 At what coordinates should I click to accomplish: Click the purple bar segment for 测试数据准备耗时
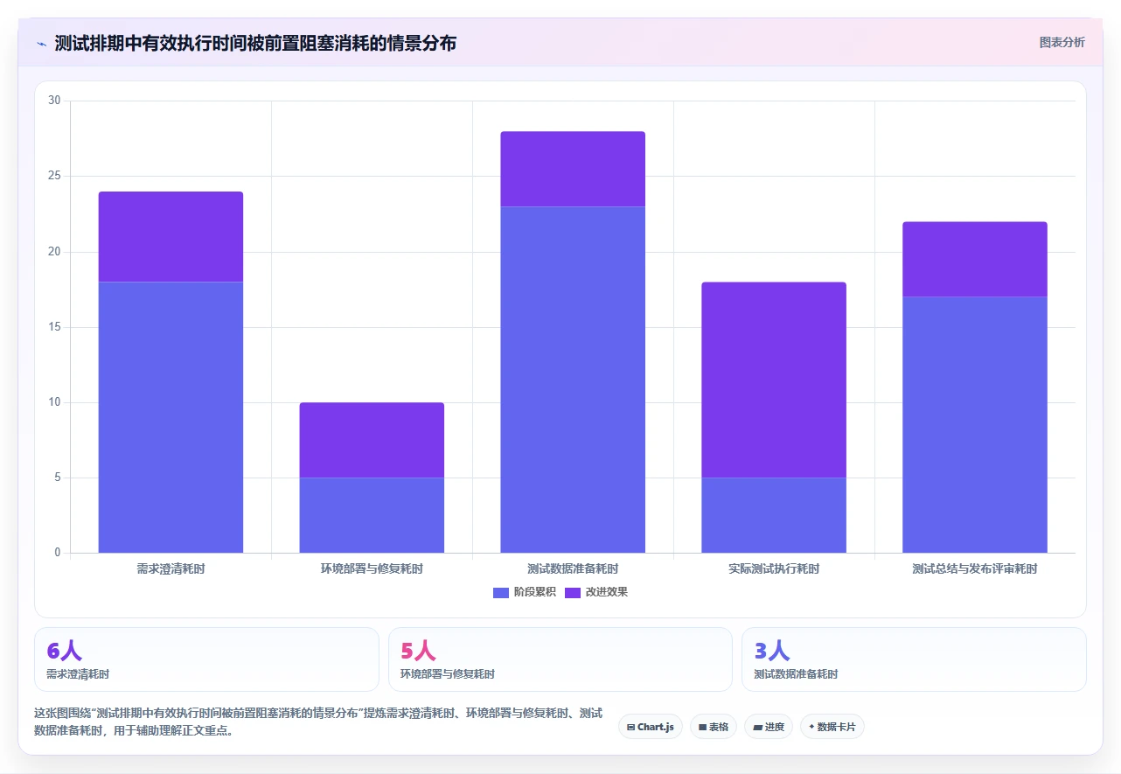pos(573,169)
